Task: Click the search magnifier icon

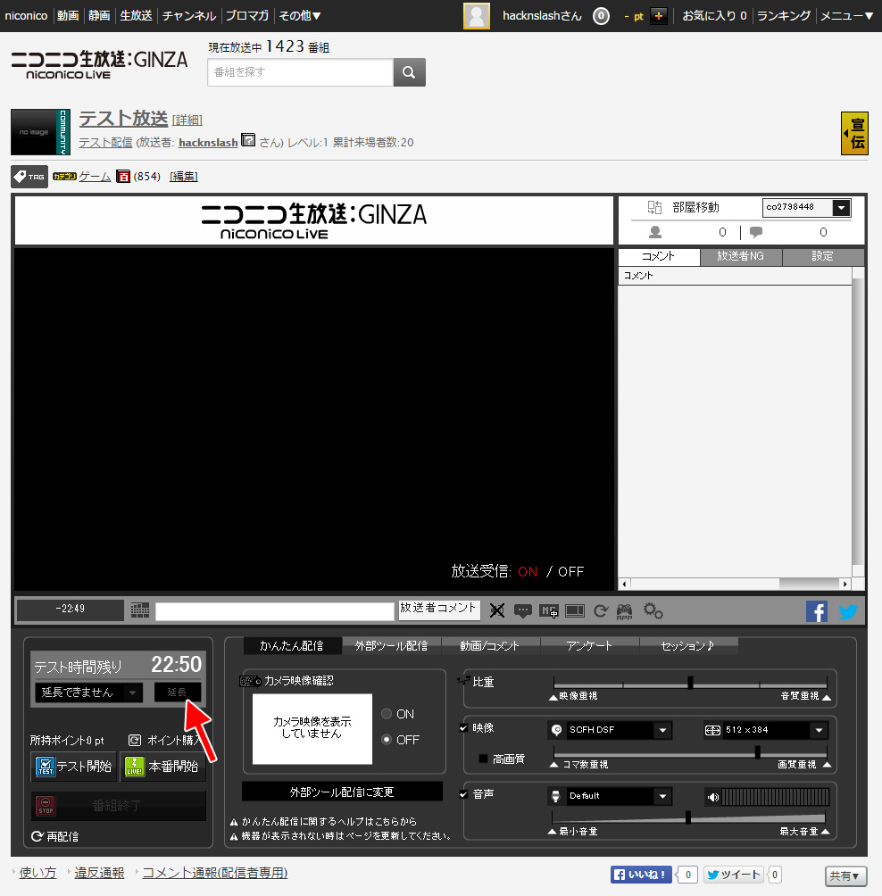Action: pyautogui.click(x=409, y=72)
